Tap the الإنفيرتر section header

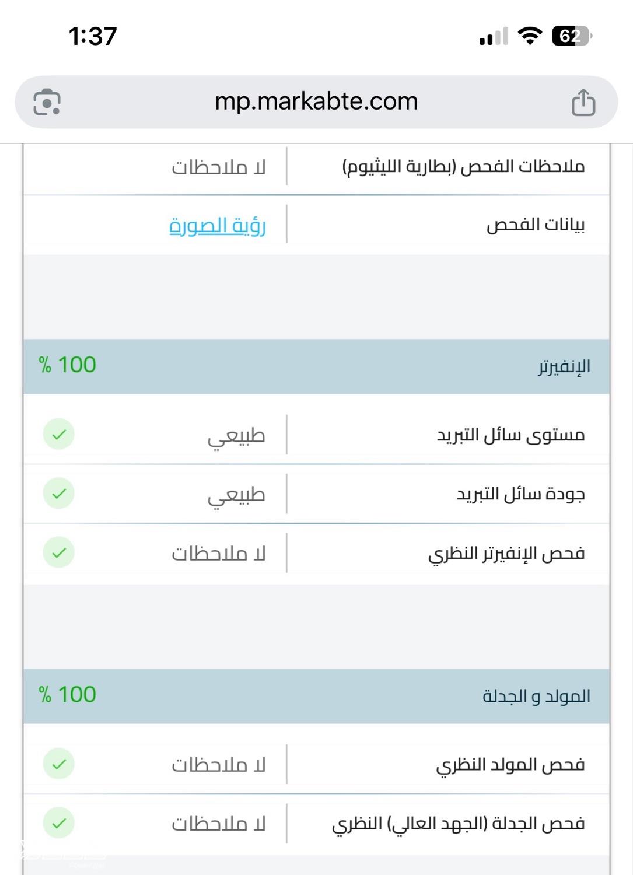tap(316, 366)
